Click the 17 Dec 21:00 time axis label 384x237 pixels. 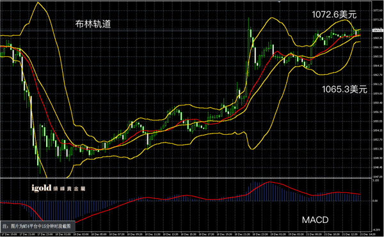click(x=27, y=234)
